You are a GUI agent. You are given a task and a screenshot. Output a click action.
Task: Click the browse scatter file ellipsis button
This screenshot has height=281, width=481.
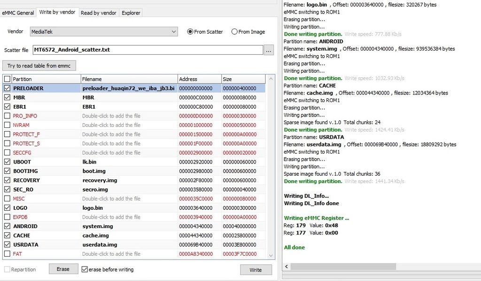[x=268, y=50]
